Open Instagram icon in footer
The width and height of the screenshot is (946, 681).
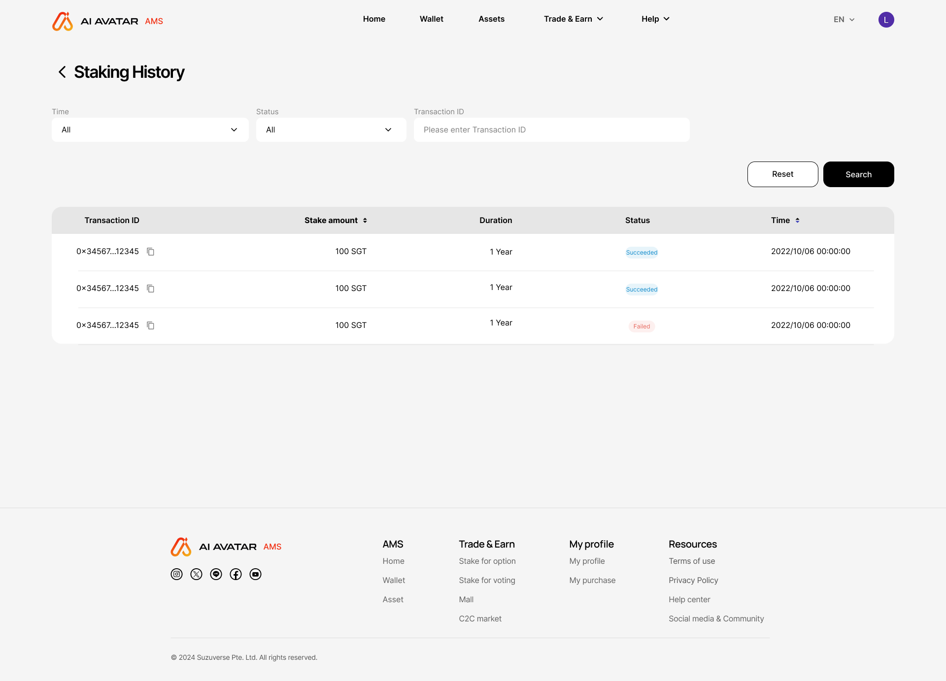point(176,574)
